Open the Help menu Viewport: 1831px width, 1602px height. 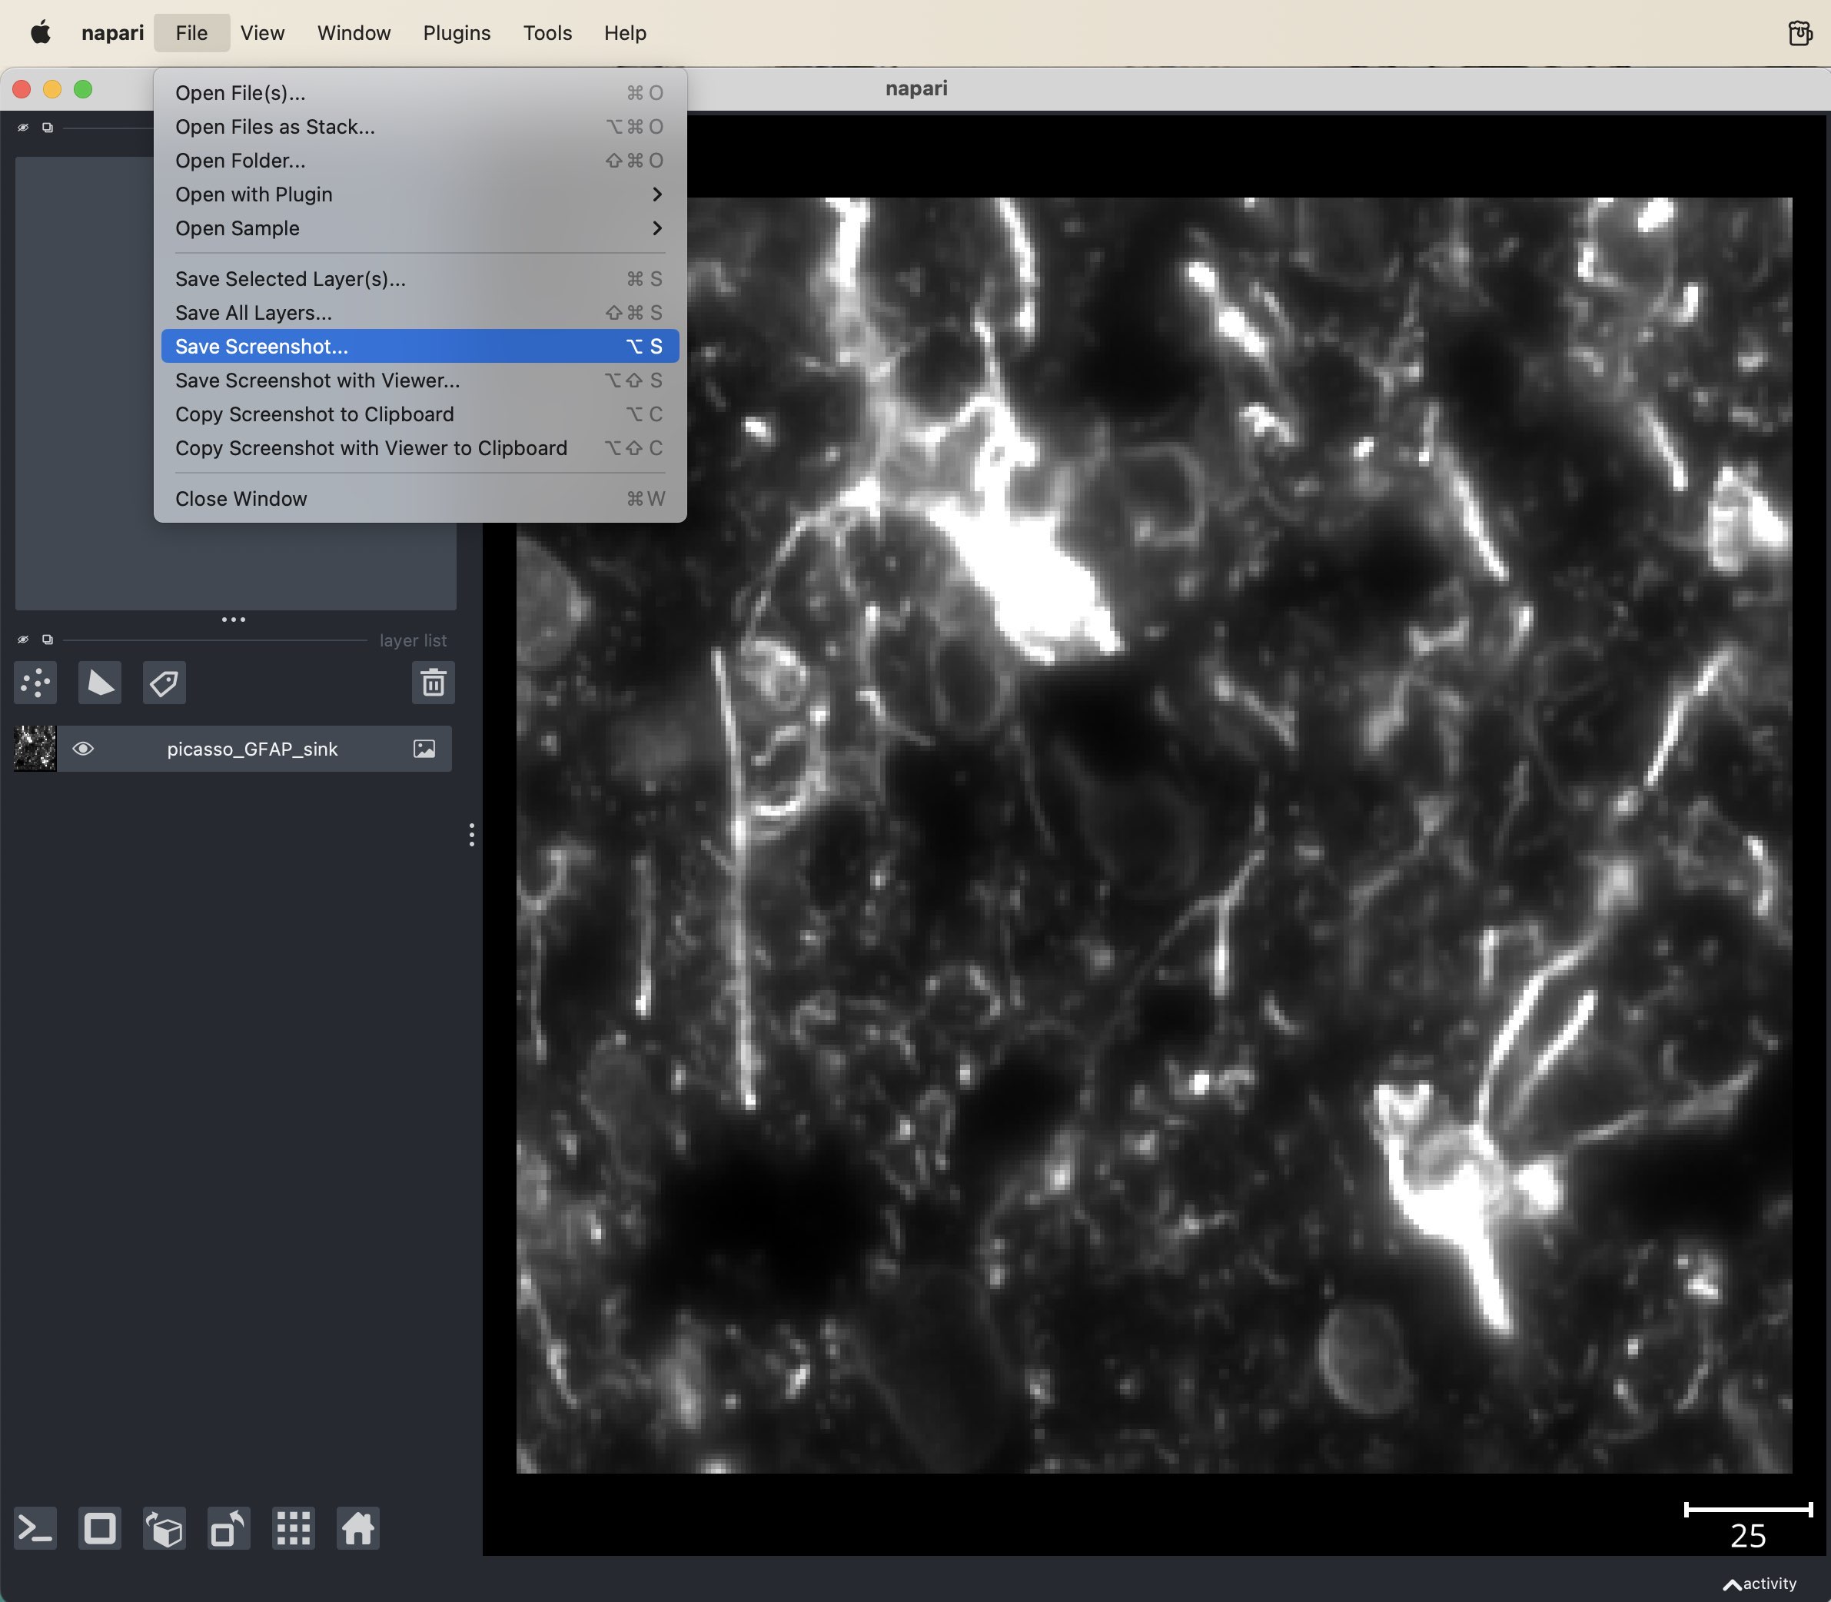pyautogui.click(x=625, y=33)
